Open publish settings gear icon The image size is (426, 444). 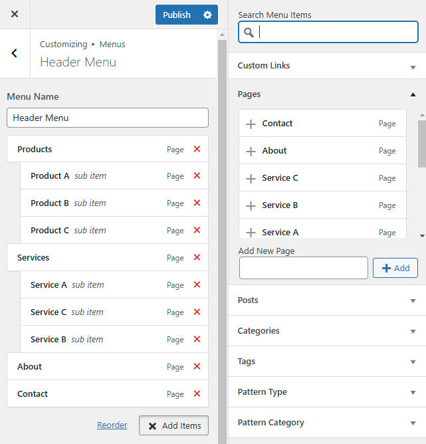[x=207, y=15]
